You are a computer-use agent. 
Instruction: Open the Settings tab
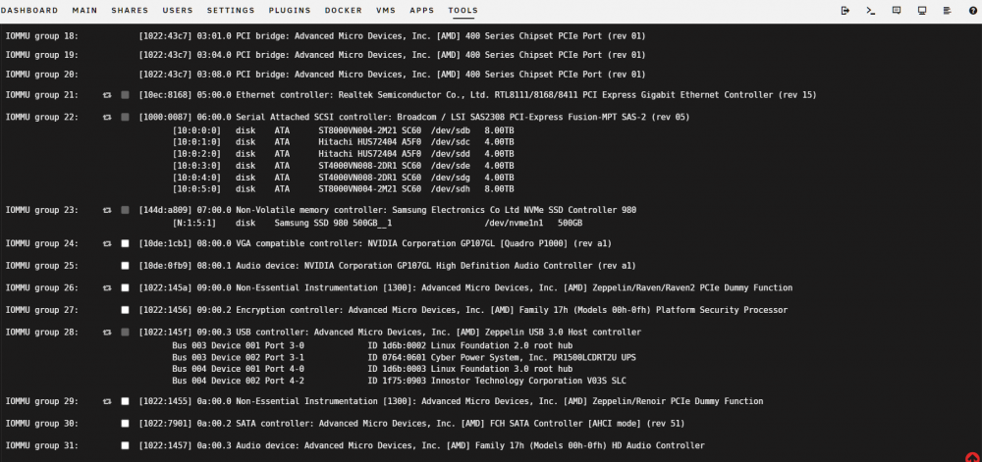tap(231, 11)
